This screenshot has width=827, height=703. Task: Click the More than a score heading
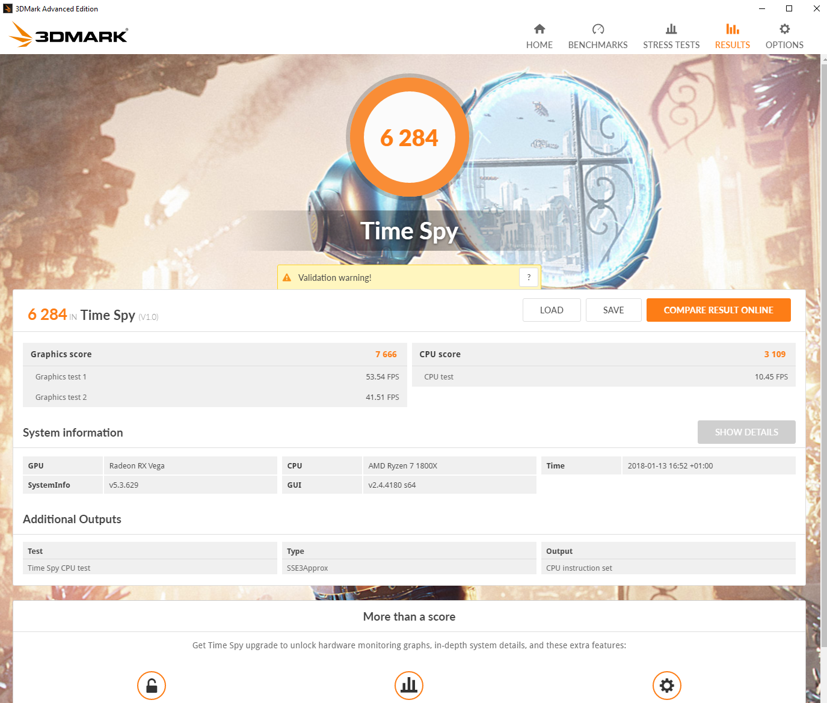(409, 616)
